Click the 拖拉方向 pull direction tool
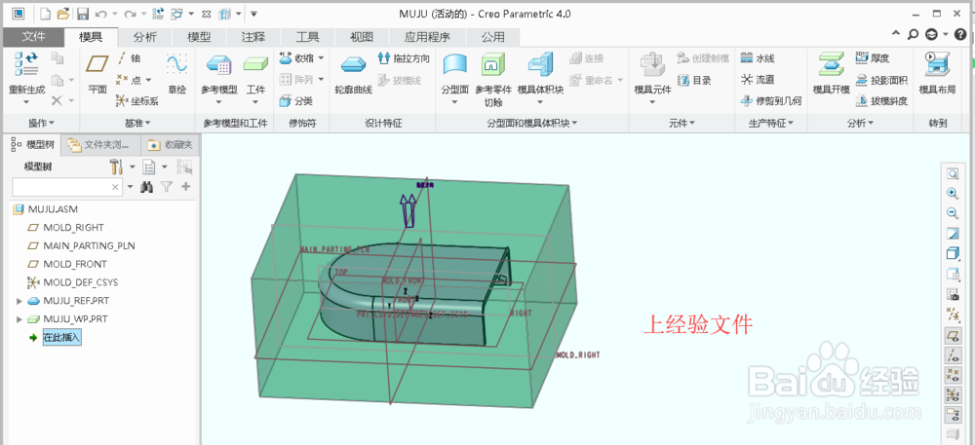The height and width of the screenshot is (445, 975). point(403,58)
